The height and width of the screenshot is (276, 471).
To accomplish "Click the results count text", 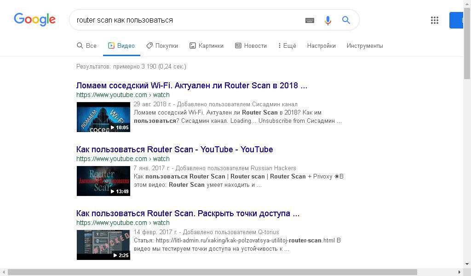I will 131,66.
